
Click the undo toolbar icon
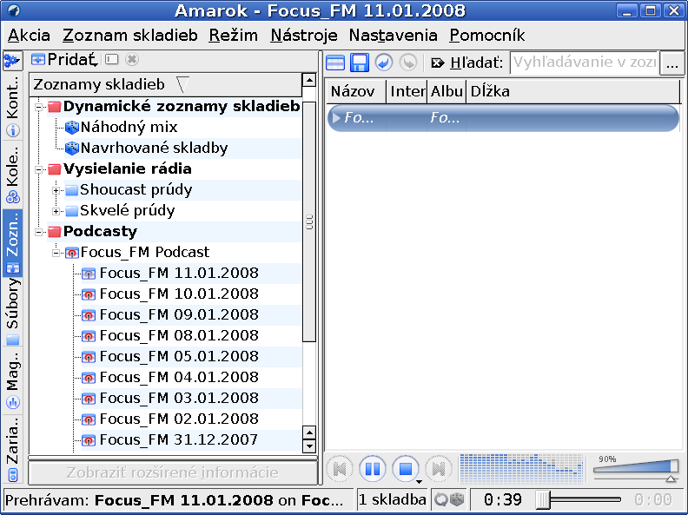pos(383,63)
